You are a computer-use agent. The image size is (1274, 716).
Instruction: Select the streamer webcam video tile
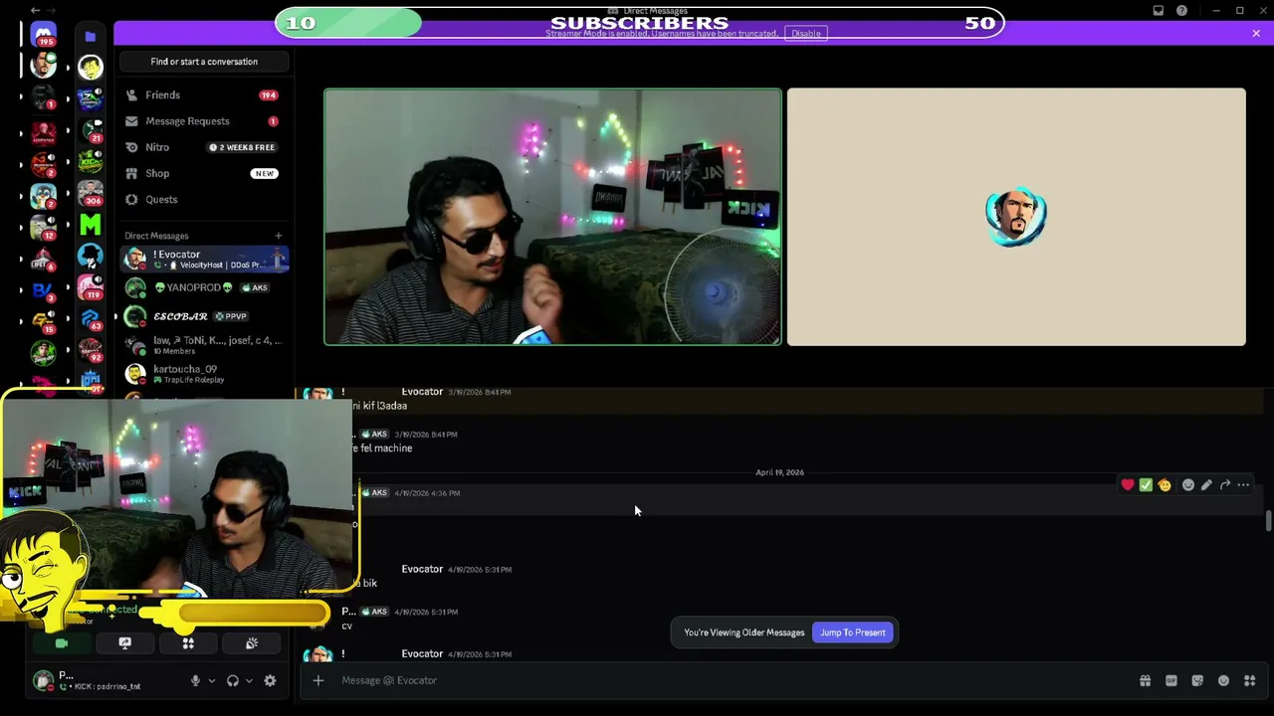[x=552, y=217]
